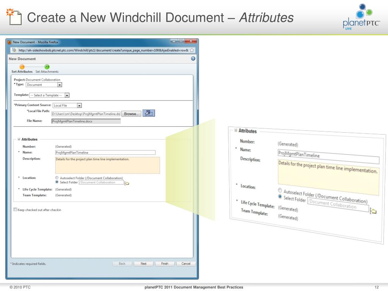
Task: Click the Description text area
Action: point(107,165)
